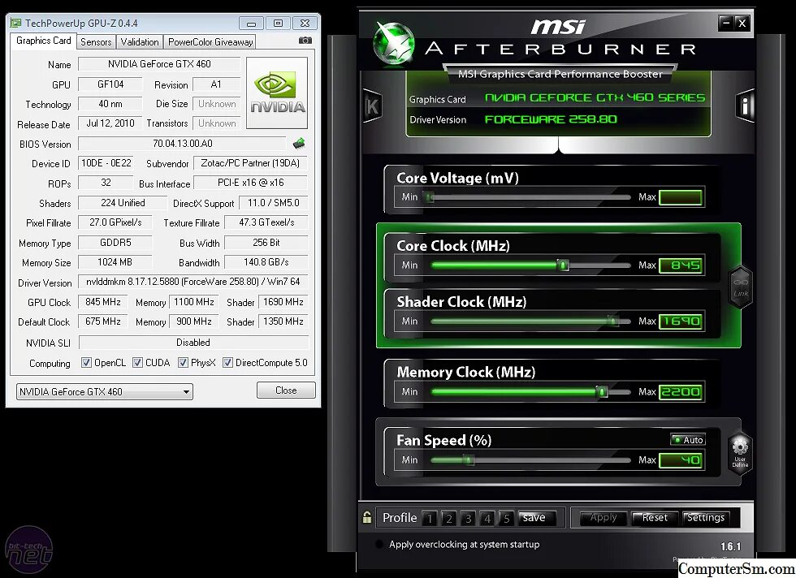Viewport: 796px width, 578px height.
Task: Select profile slot 1
Action: 430,518
